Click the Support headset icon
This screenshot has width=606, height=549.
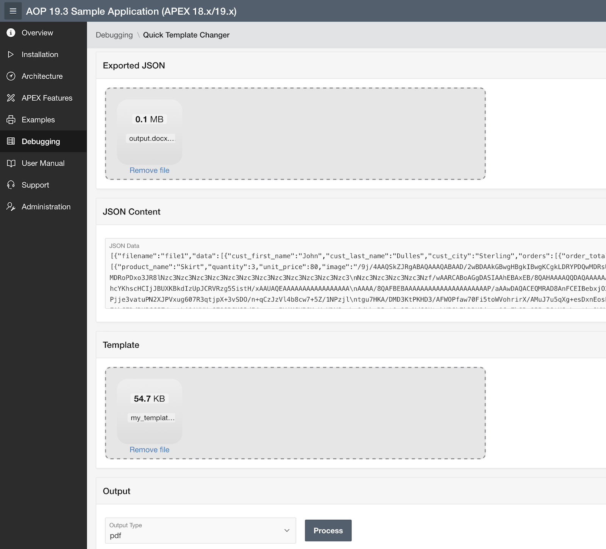[x=11, y=185]
